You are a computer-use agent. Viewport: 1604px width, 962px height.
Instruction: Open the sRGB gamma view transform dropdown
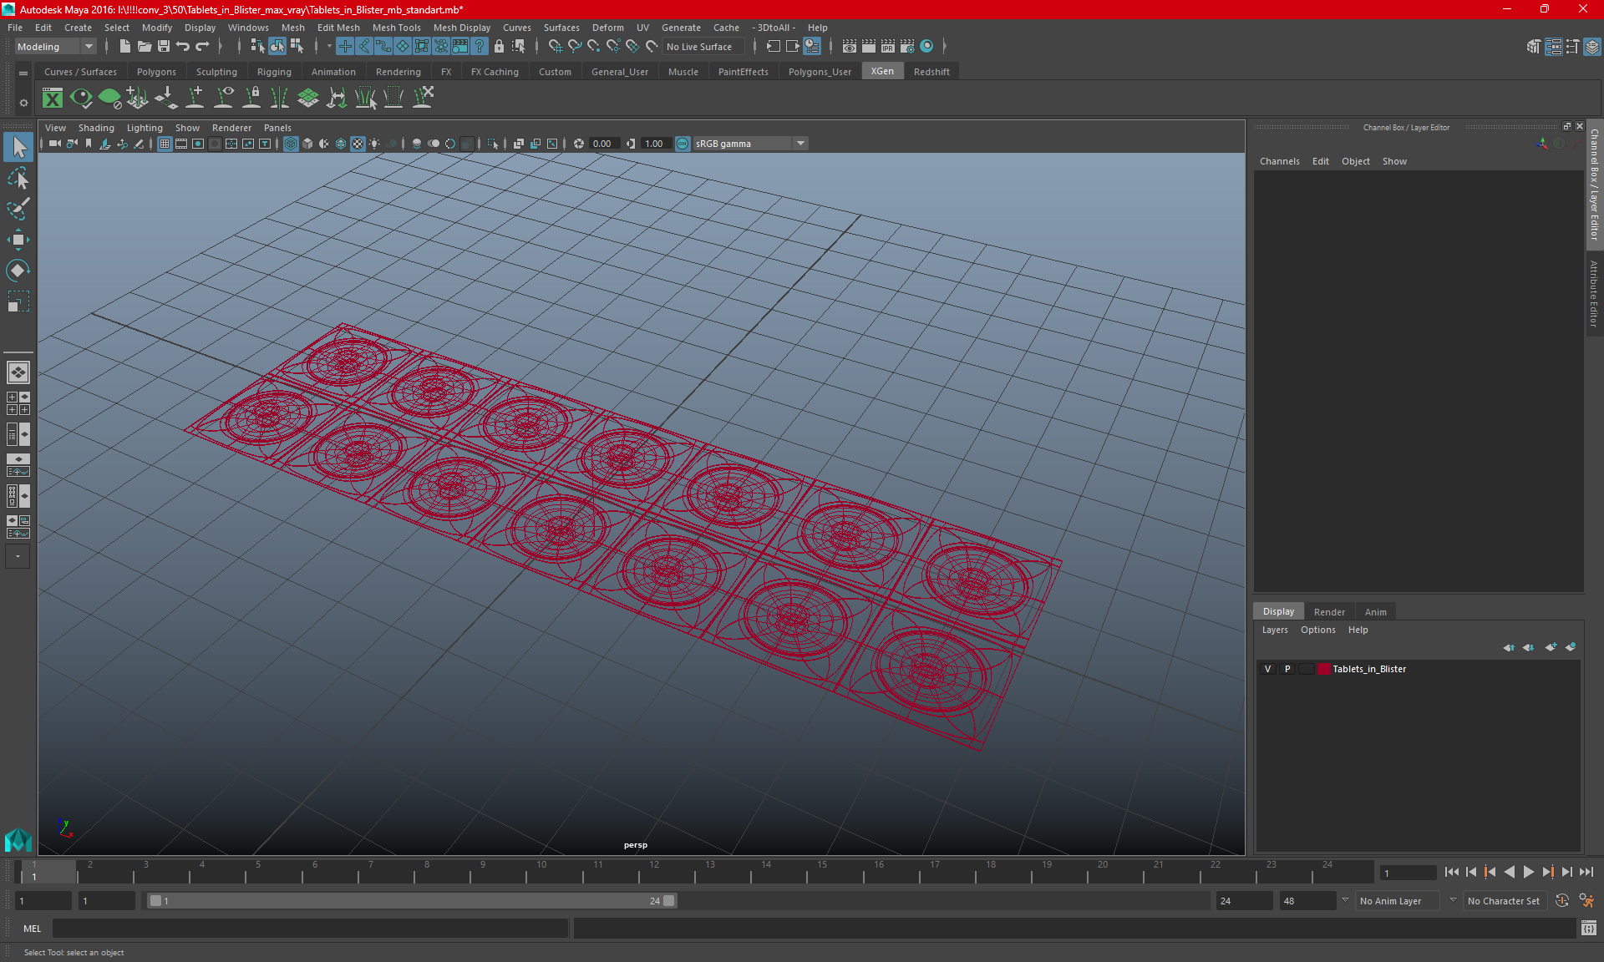point(750,144)
